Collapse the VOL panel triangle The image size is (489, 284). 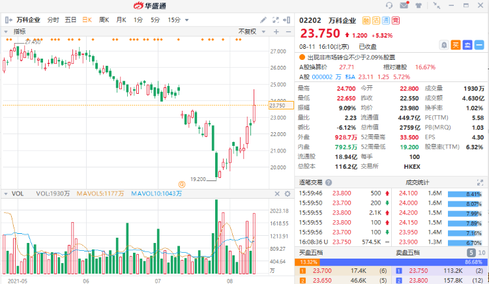click(x=6, y=193)
